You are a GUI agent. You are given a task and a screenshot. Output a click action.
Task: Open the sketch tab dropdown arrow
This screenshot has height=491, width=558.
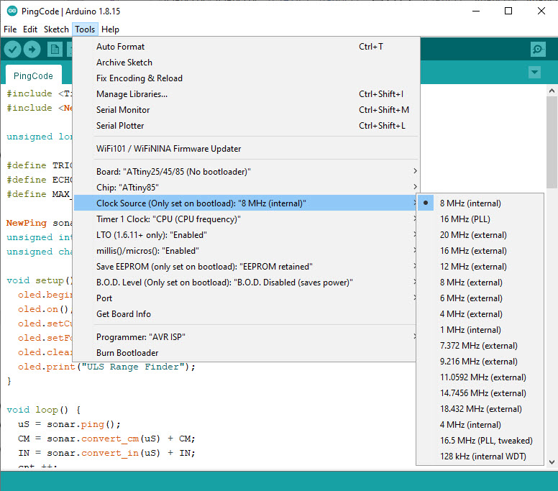coord(534,73)
